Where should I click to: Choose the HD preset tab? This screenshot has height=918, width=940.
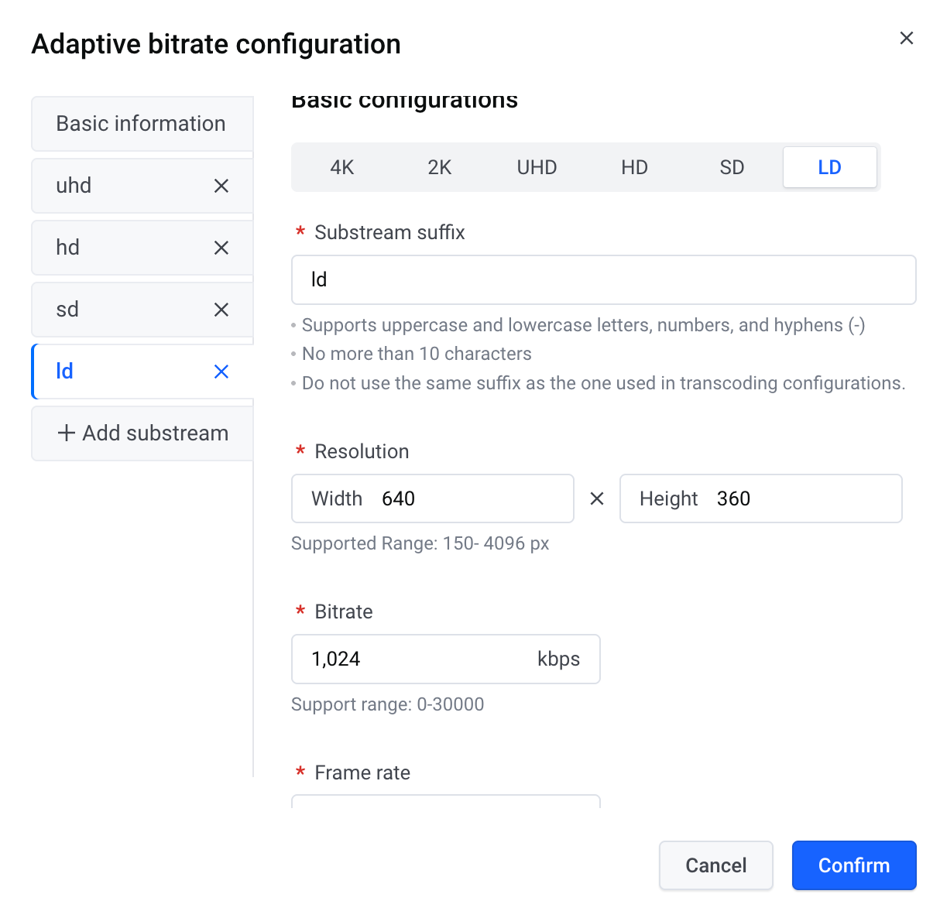[635, 167]
